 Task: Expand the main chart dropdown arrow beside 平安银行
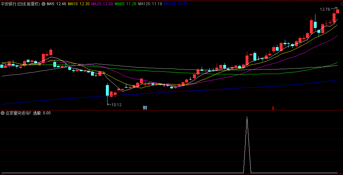pos(43,4)
